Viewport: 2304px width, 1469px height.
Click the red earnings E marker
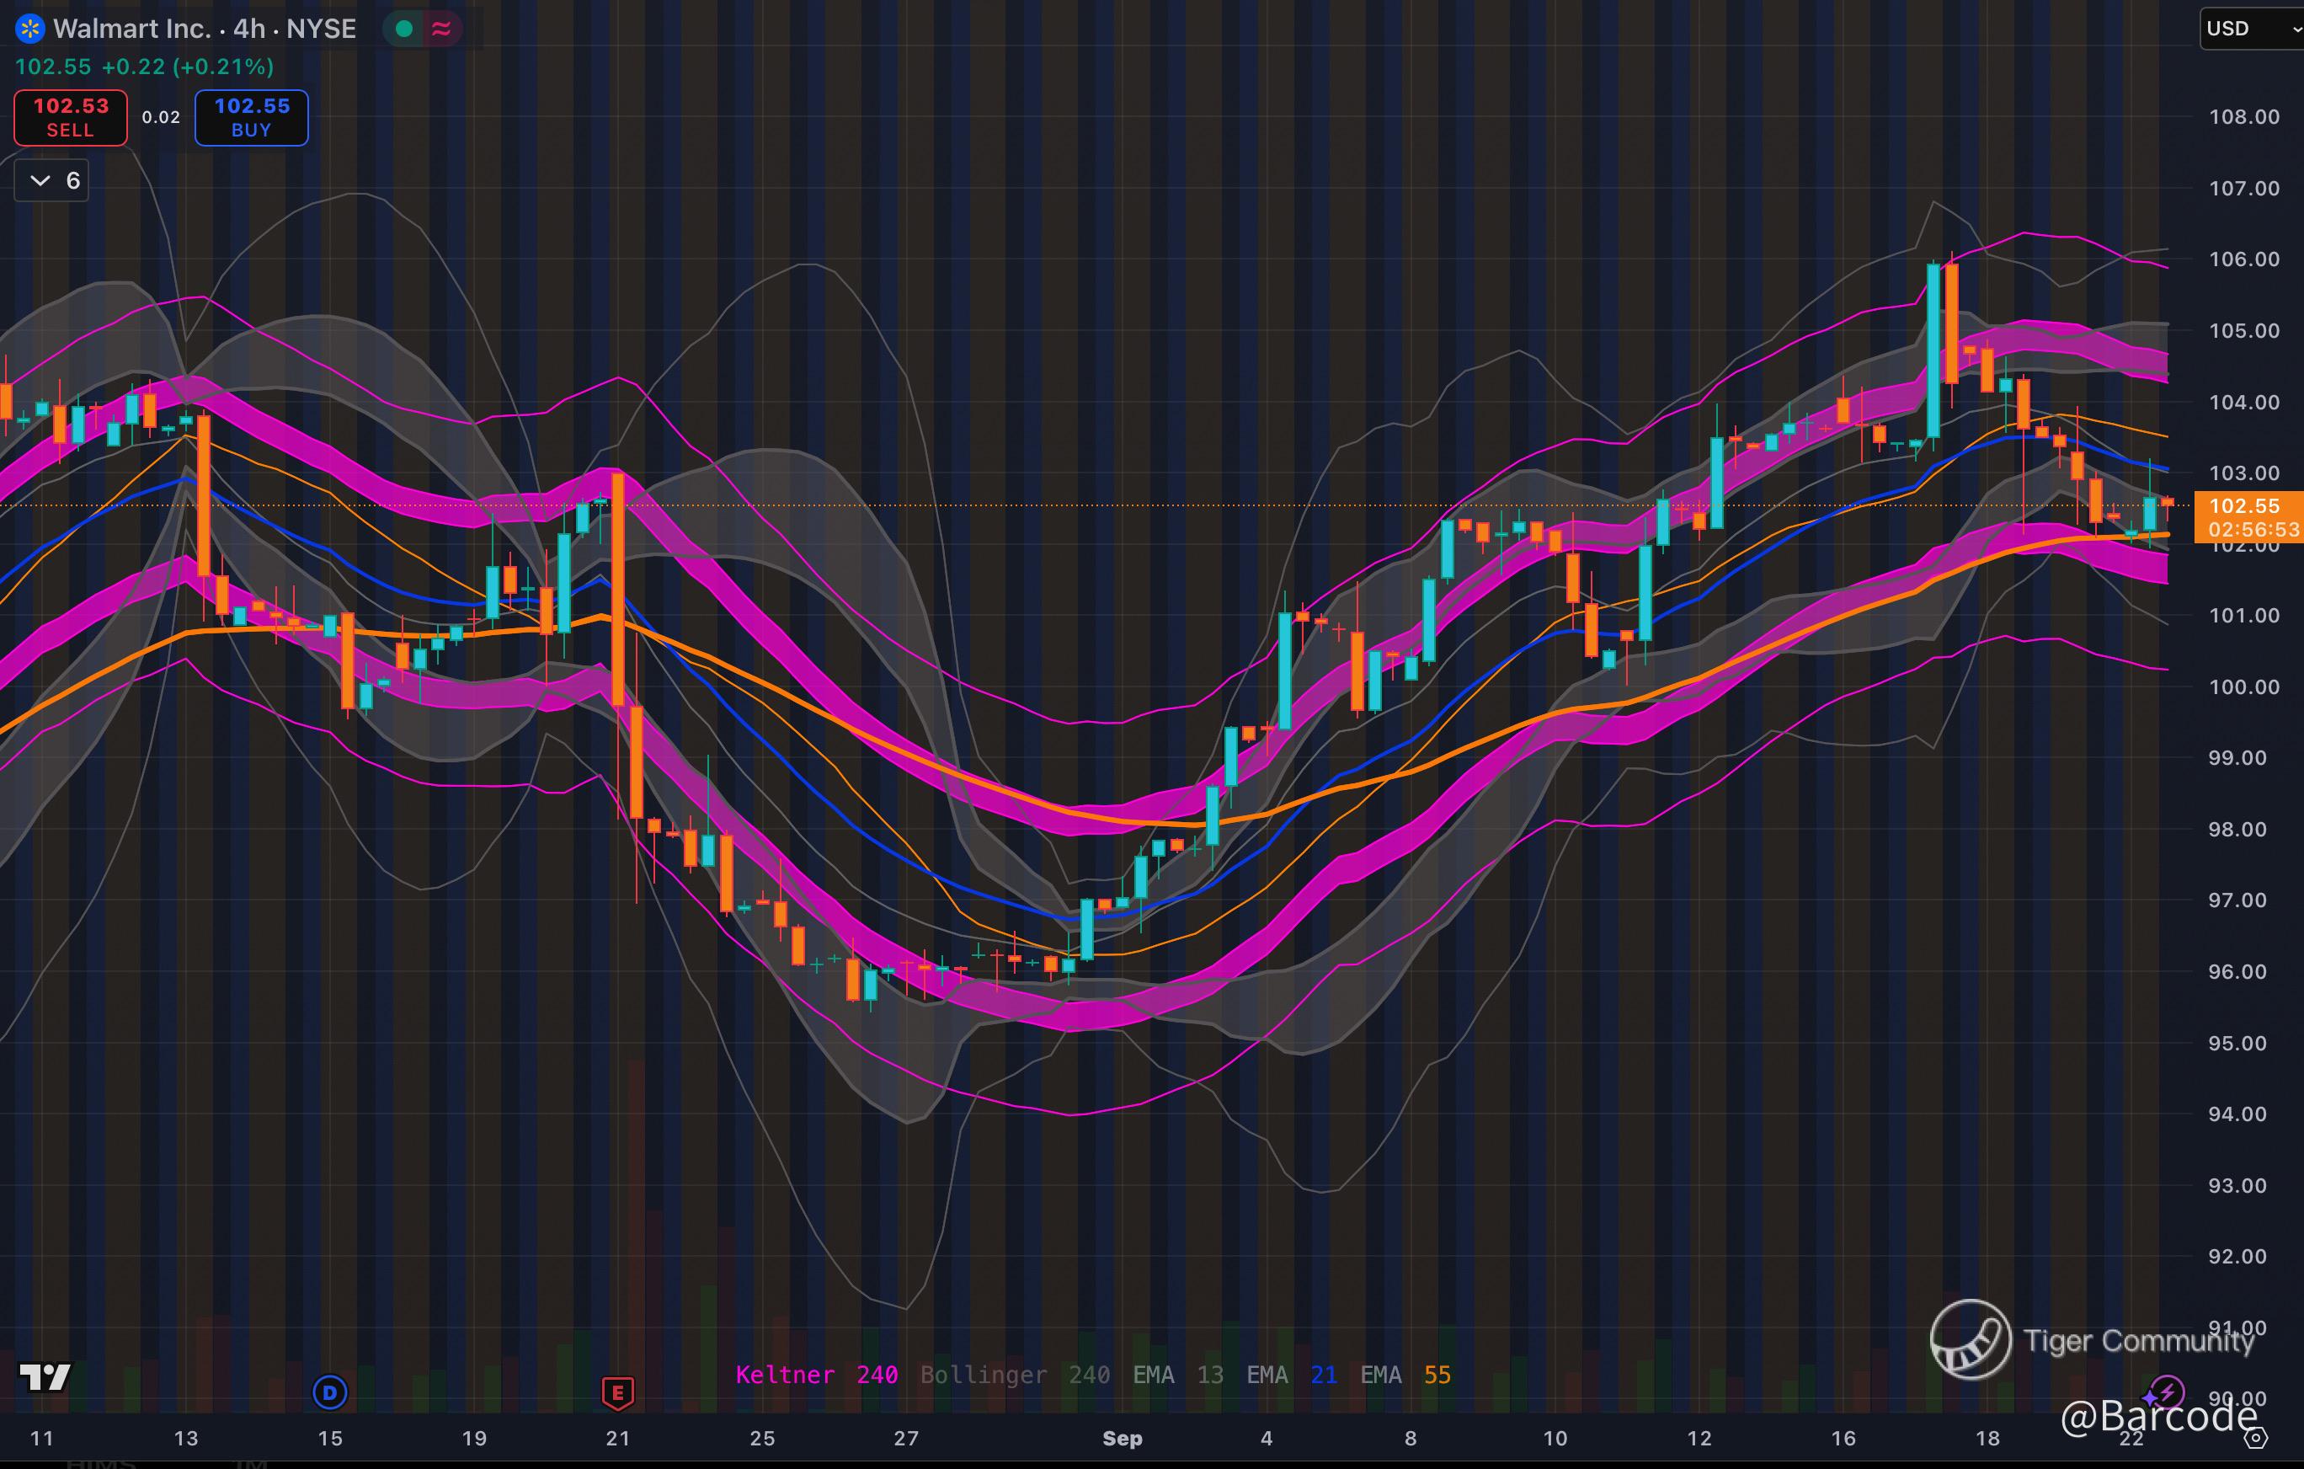click(x=617, y=1392)
